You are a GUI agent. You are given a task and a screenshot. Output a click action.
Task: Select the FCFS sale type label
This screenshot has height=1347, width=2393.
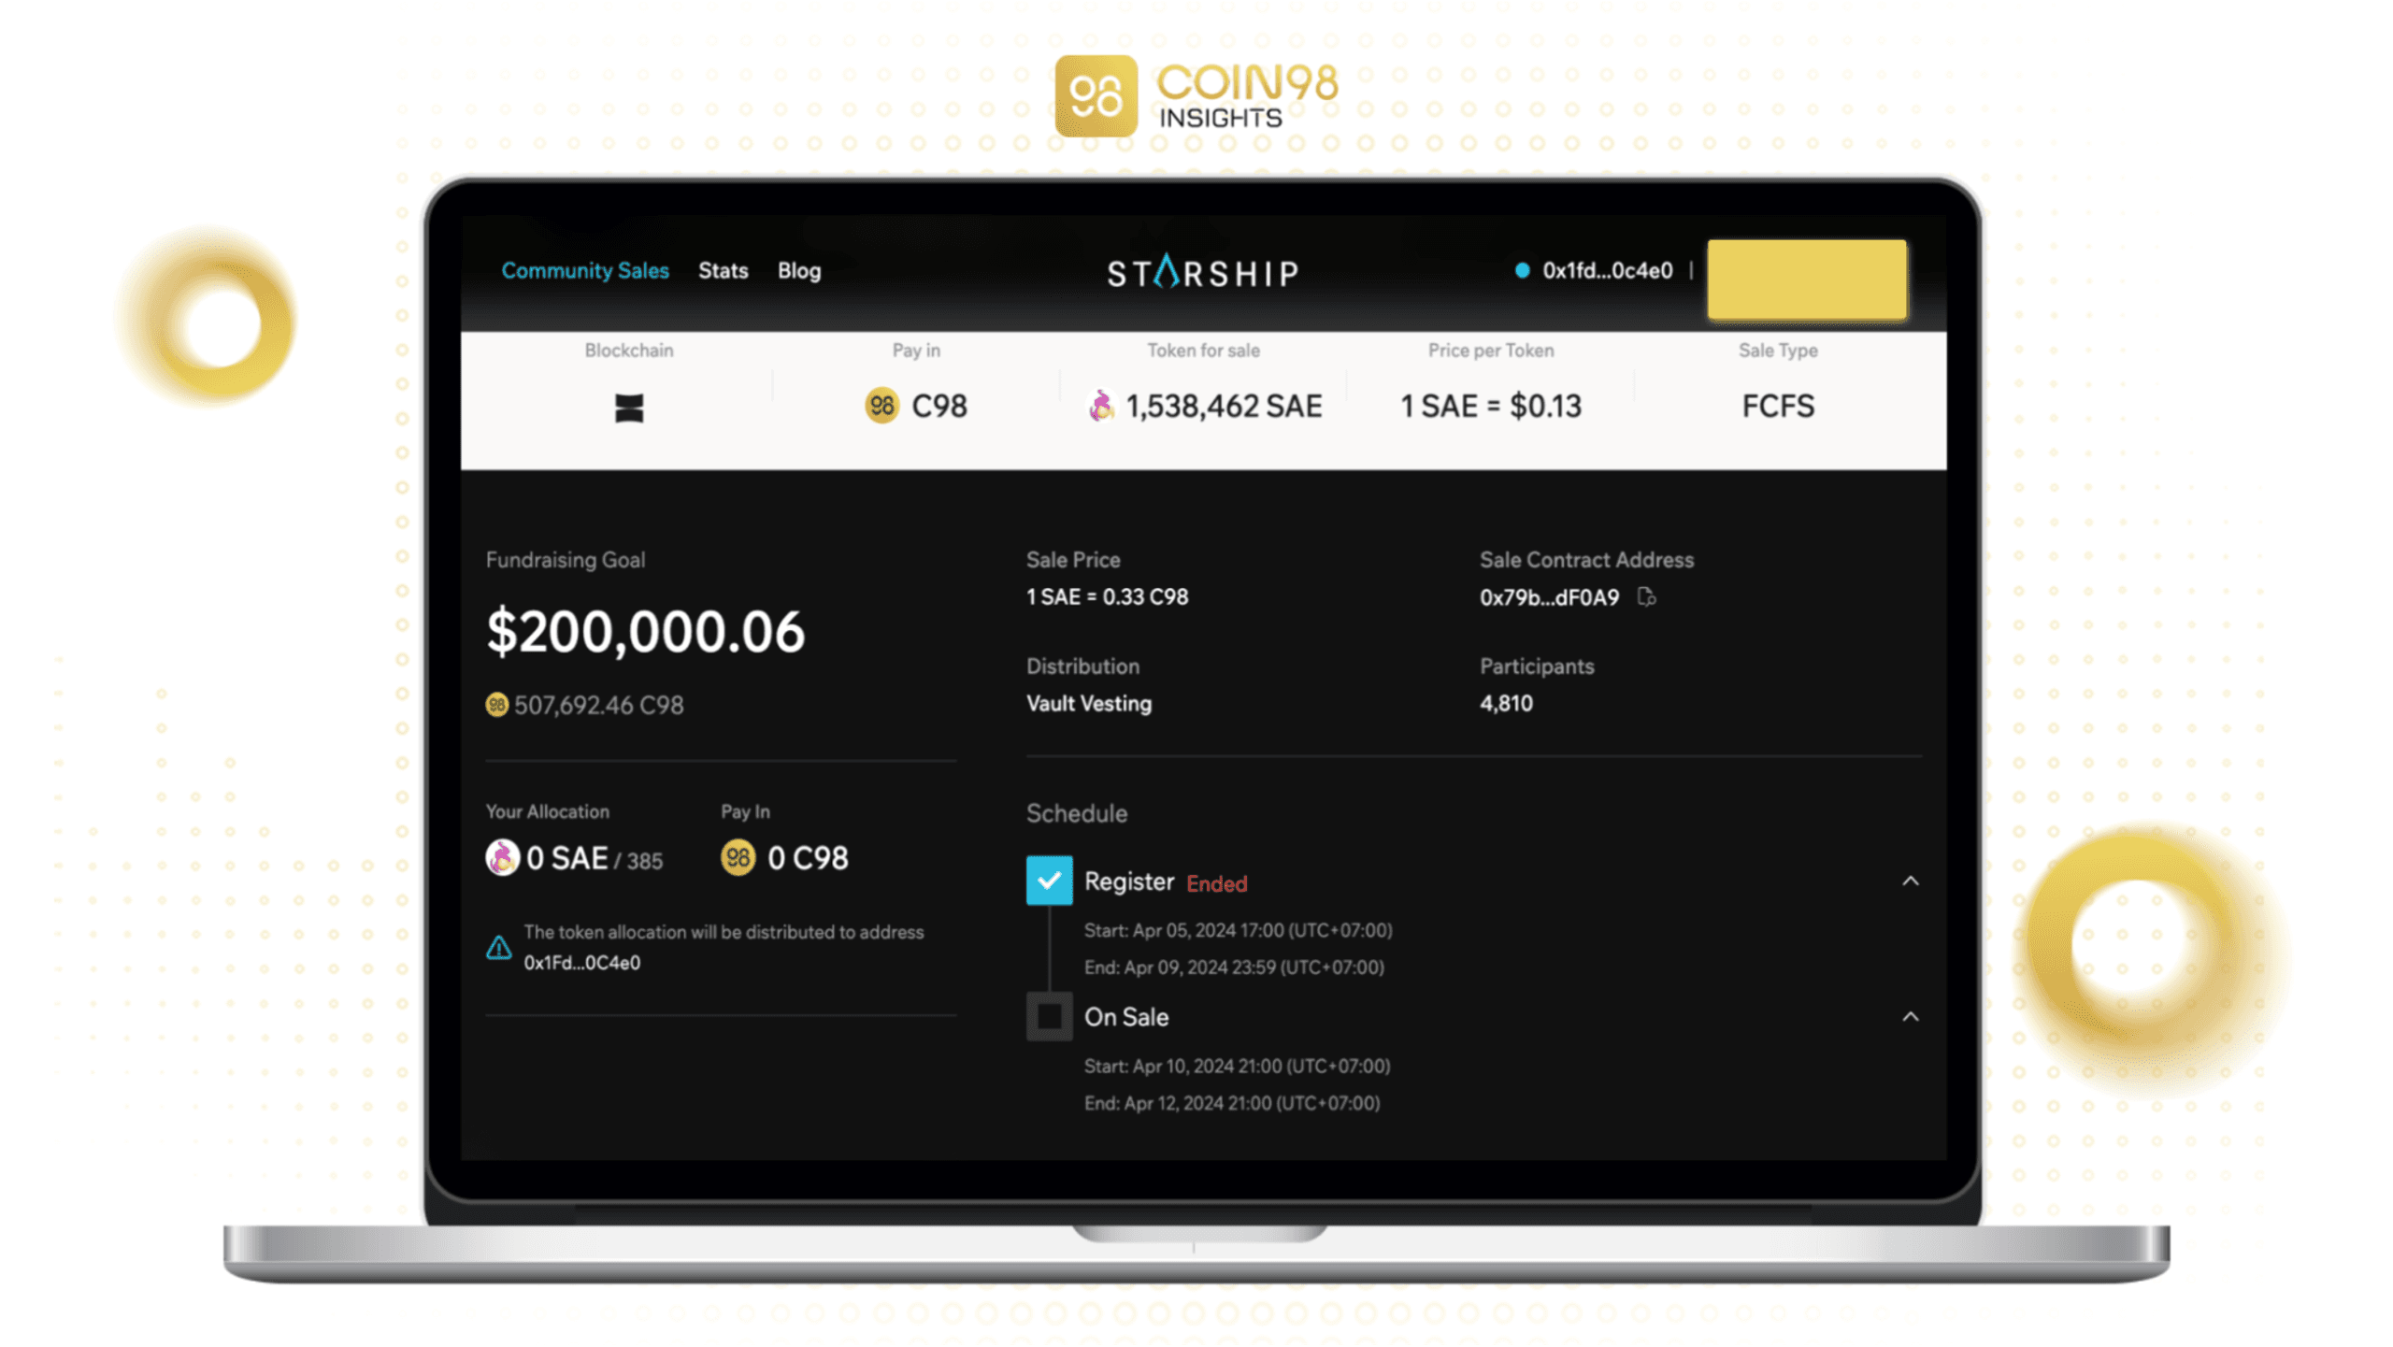pos(1778,406)
